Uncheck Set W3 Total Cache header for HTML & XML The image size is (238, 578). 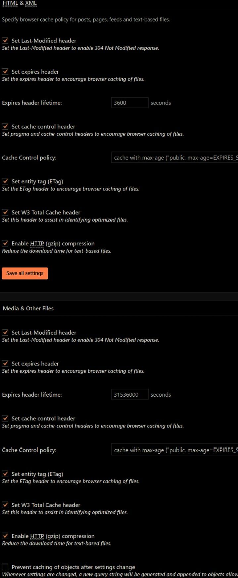point(5,212)
